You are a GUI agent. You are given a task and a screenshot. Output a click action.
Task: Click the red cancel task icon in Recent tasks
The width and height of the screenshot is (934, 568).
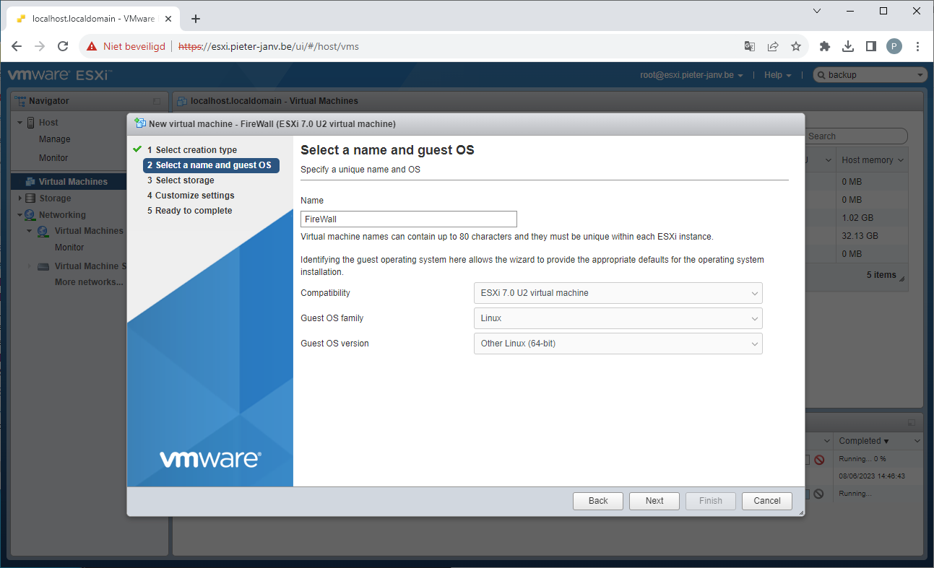819,460
